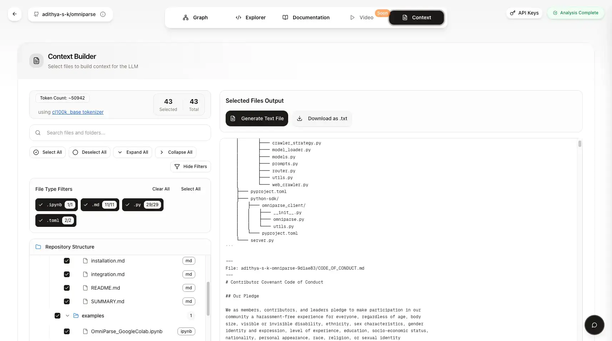Open the Documentation book icon
The image size is (612, 341).
tap(285, 17)
